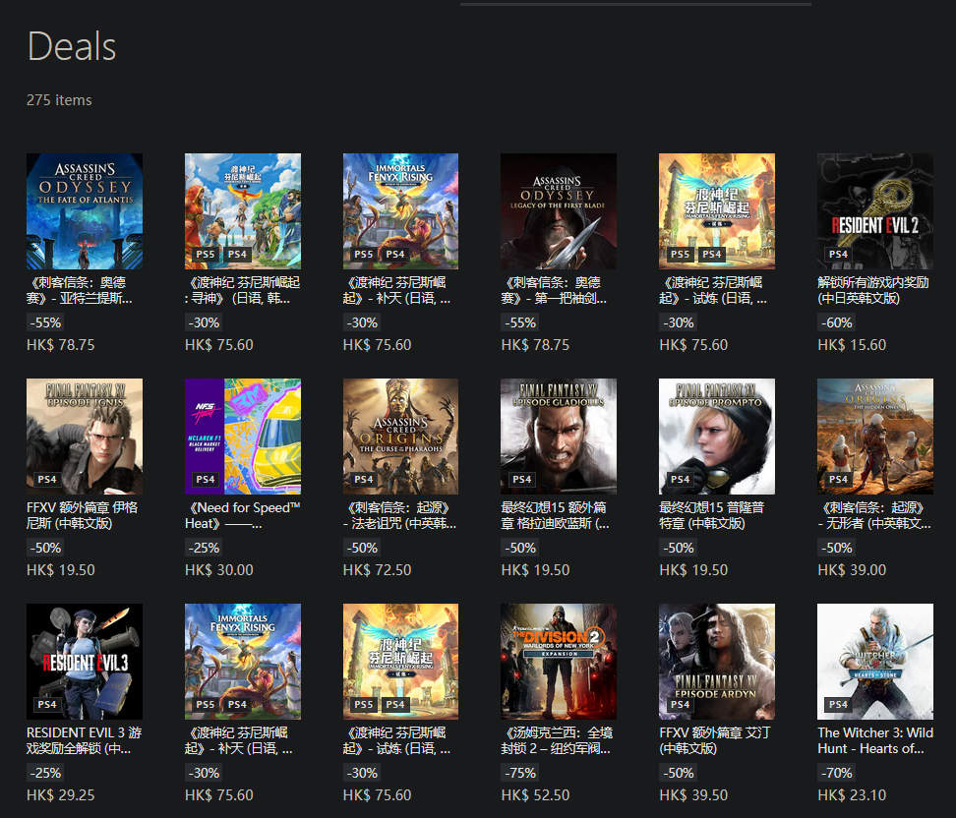
Task: Open the Witcher 3 Hearts of Stone cover
Action: click(875, 662)
